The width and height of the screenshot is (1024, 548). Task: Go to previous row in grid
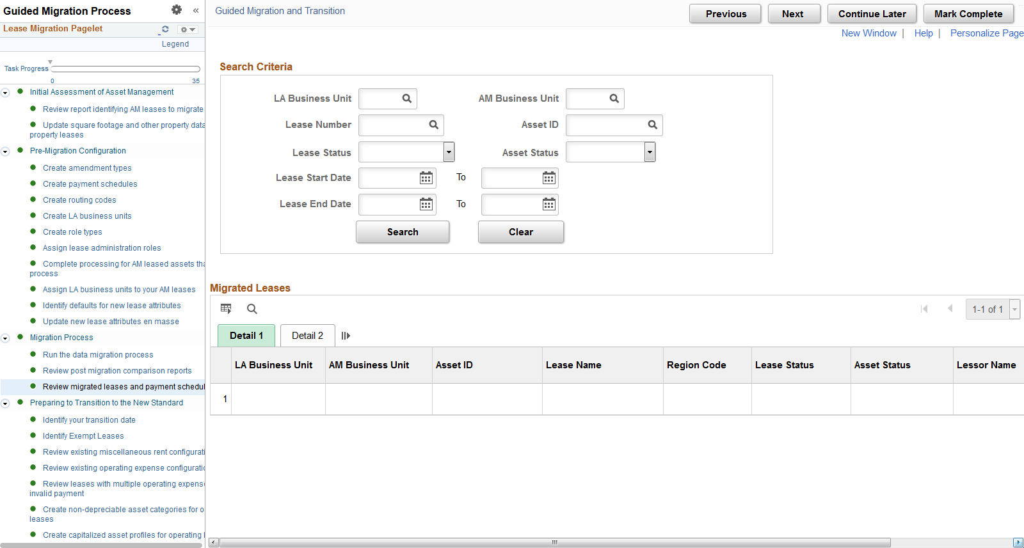950,309
